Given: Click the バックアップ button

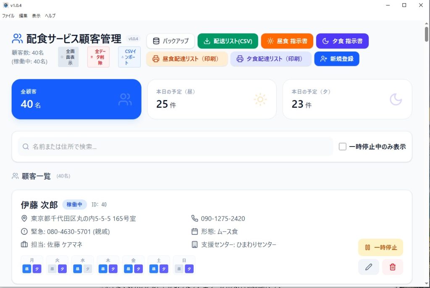Looking at the screenshot, I should coord(170,41).
